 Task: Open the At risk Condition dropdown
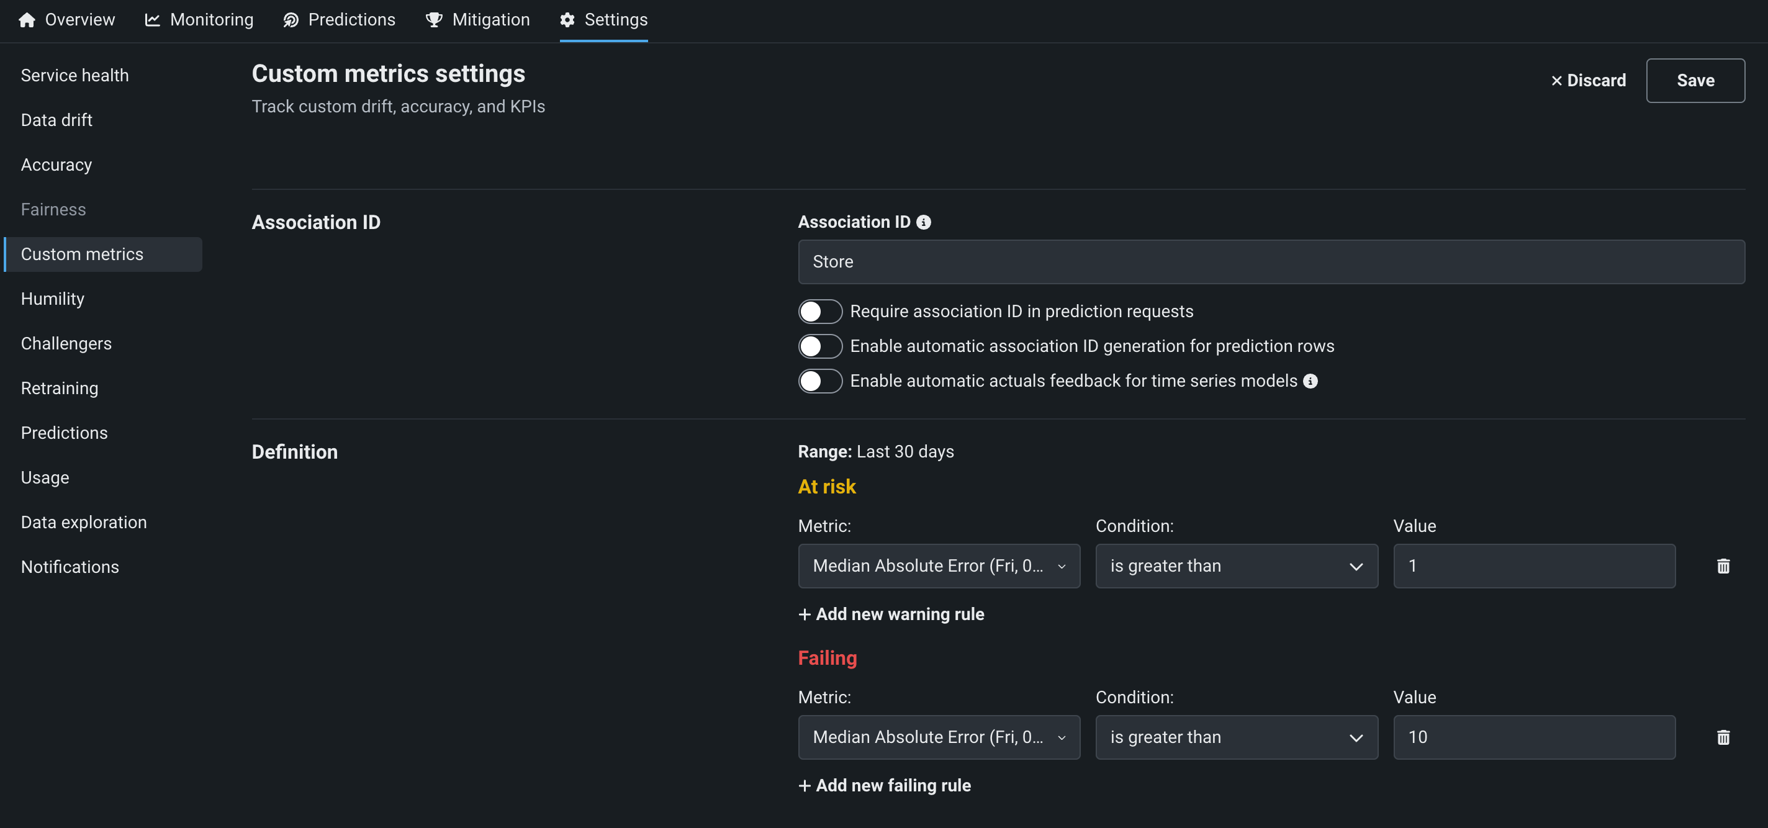[x=1235, y=566]
